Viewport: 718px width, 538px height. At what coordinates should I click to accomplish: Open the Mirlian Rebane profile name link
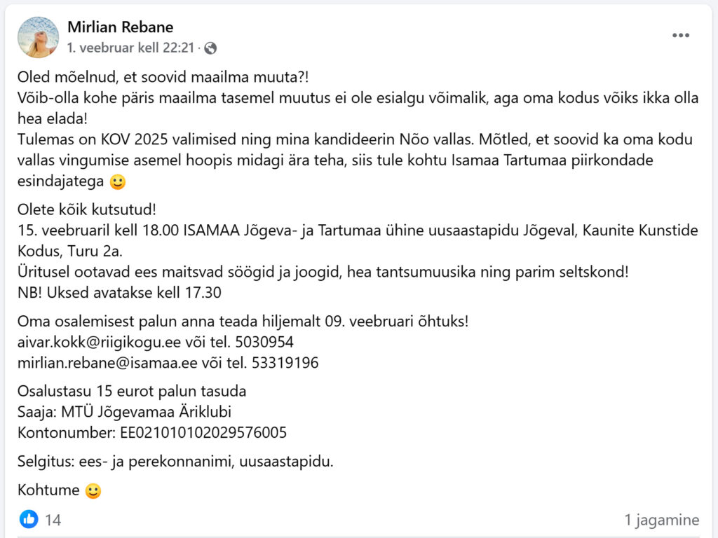click(x=121, y=27)
